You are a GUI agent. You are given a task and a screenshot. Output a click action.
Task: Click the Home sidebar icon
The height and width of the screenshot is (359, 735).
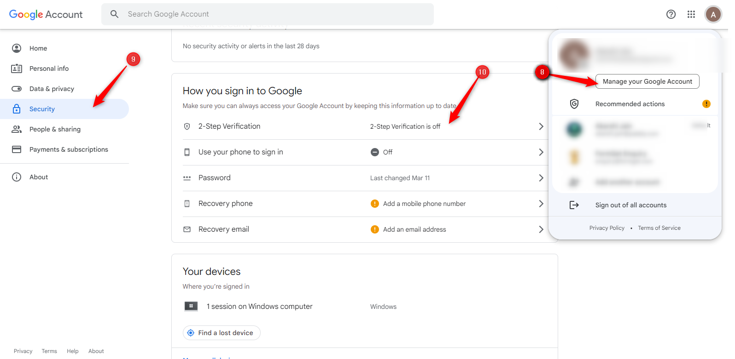click(x=17, y=48)
